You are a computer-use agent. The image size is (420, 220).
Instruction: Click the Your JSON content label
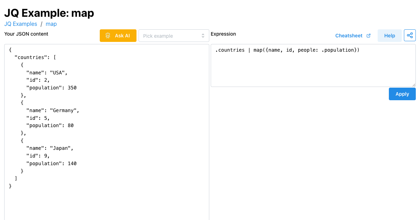click(26, 34)
